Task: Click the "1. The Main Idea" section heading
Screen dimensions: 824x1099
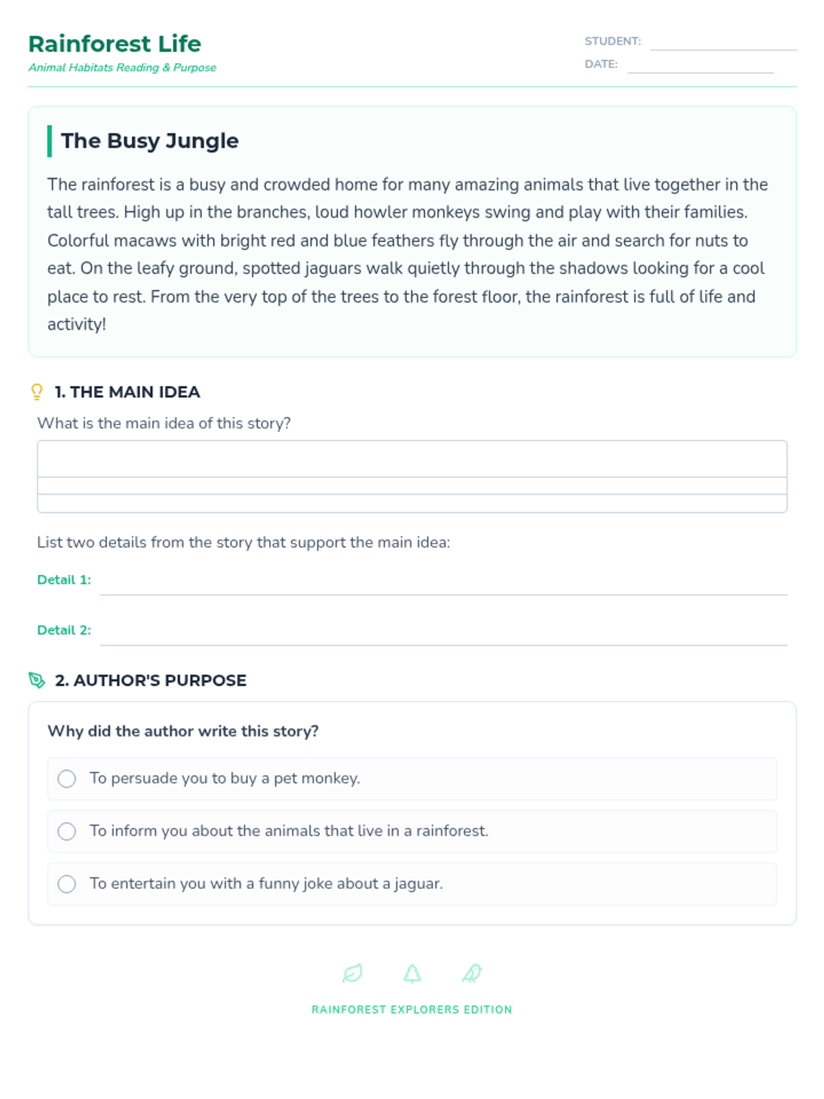Action: coord(128,392)
